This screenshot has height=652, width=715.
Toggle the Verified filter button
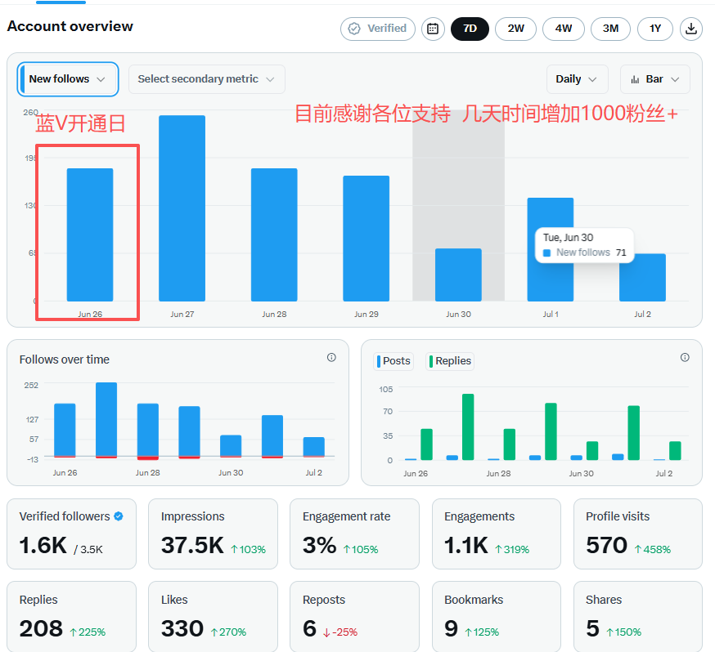(x=378, y=29)
